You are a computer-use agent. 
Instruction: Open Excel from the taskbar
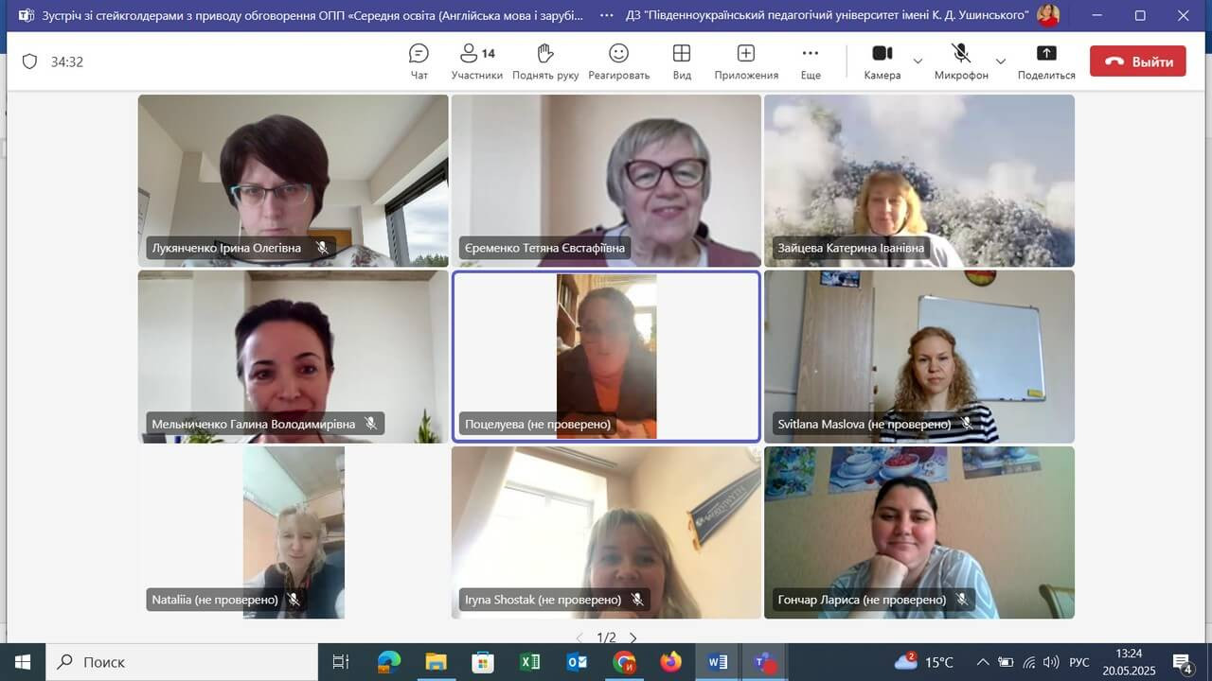click(x=530, y=662)
